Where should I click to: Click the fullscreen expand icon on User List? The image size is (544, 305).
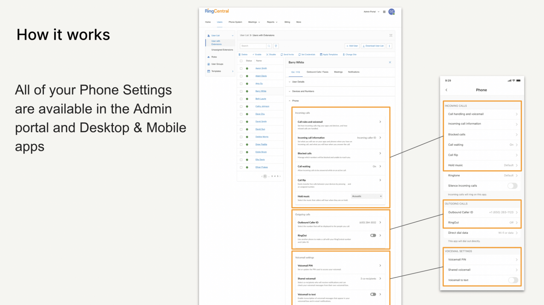point(391,35)
